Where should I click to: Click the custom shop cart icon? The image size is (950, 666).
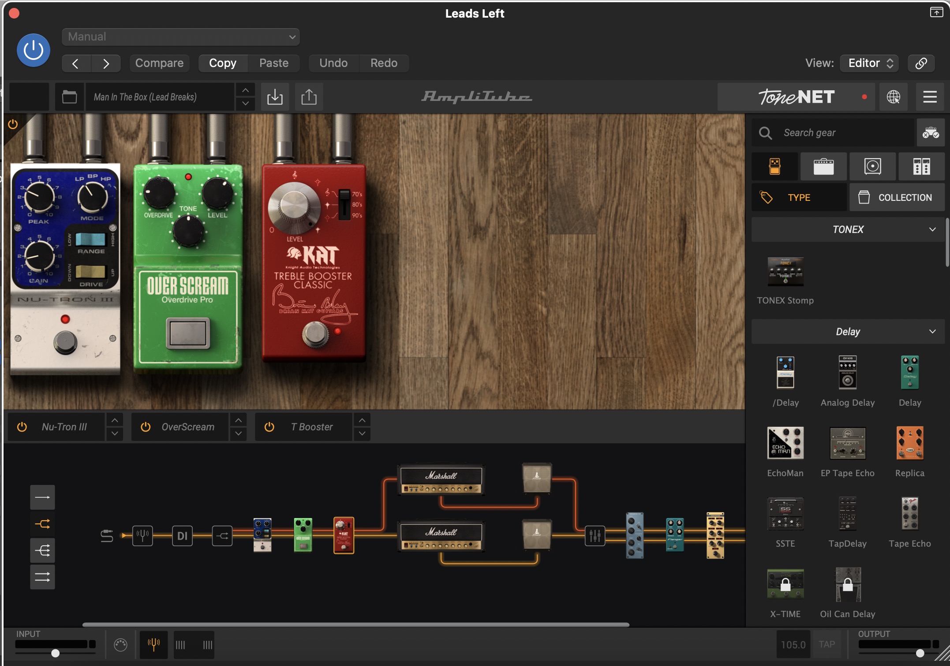(x=931, y=132)
